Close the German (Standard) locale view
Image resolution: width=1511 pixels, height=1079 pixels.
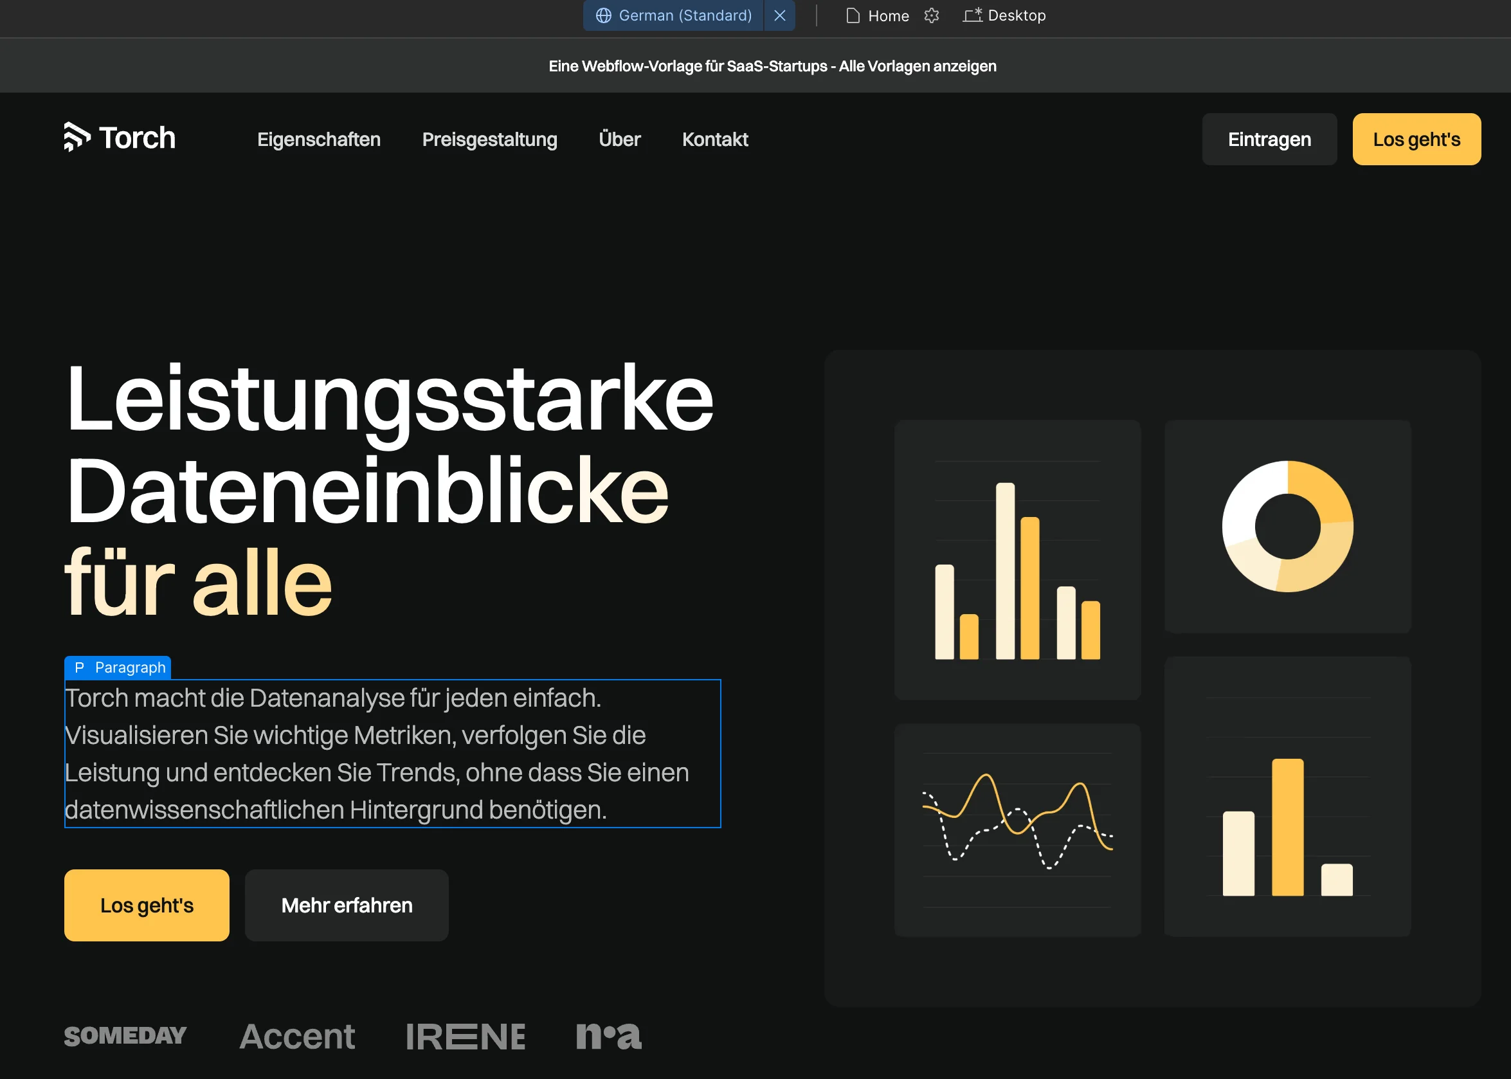(x=780, y=15)
